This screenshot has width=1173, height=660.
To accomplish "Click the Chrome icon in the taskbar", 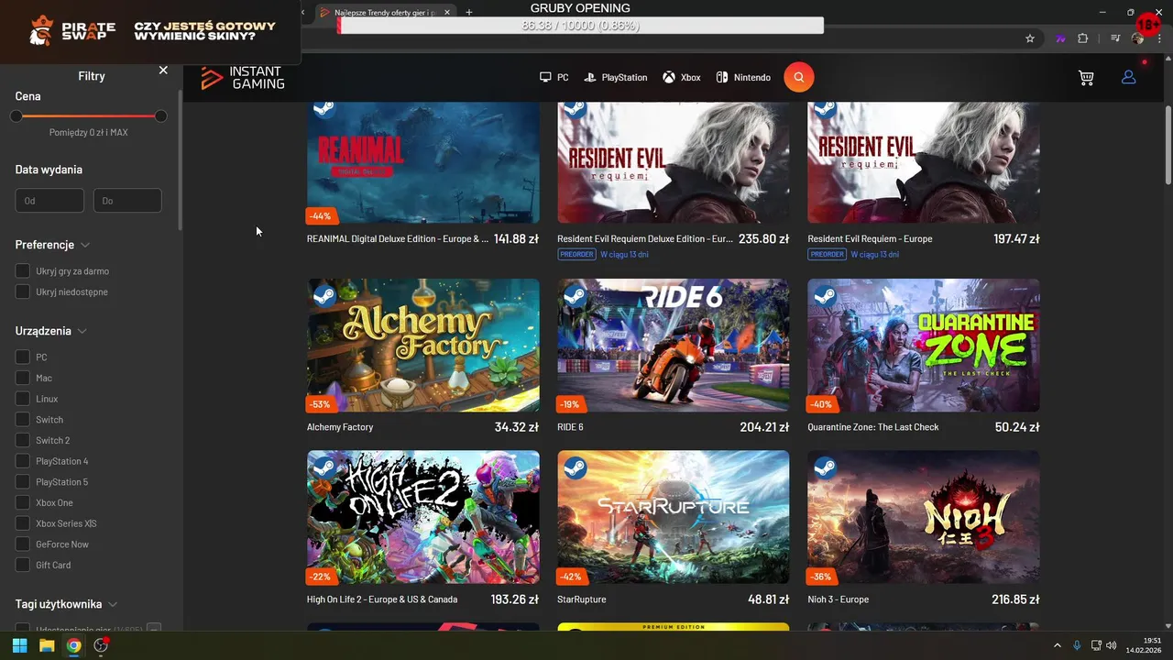I will [73, 645].
